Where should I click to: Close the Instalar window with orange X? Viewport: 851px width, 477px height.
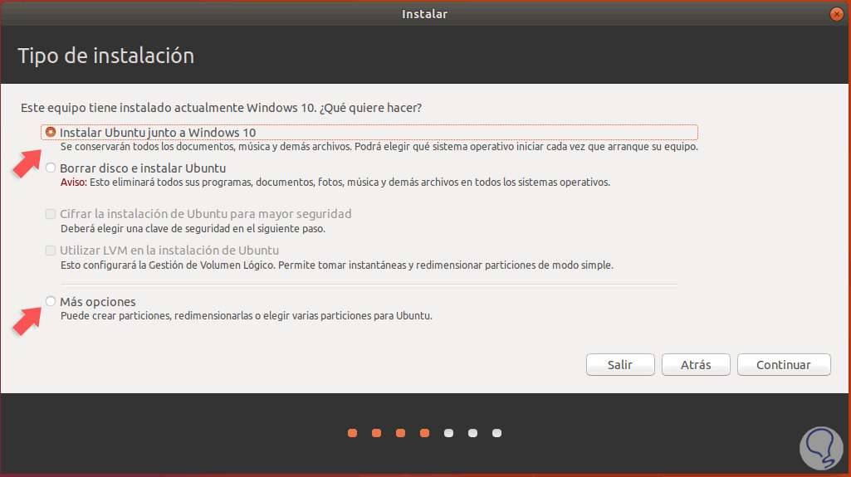tap(836, 14)
